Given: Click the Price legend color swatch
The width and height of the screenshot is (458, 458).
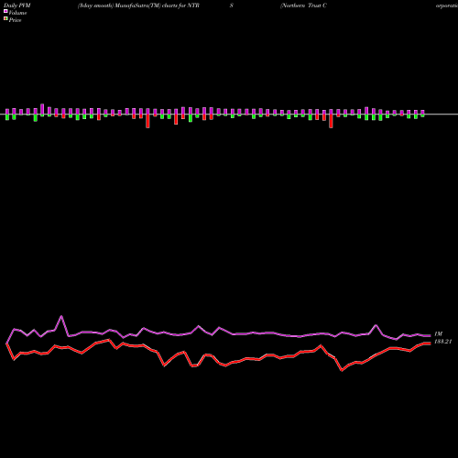Looking at the screenshot, I should 5,19.
